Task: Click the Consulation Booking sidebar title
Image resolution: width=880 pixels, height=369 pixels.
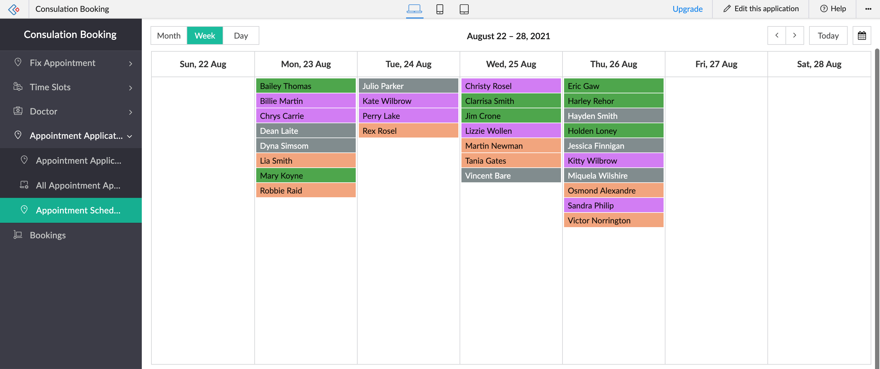Action: (70, 34)
